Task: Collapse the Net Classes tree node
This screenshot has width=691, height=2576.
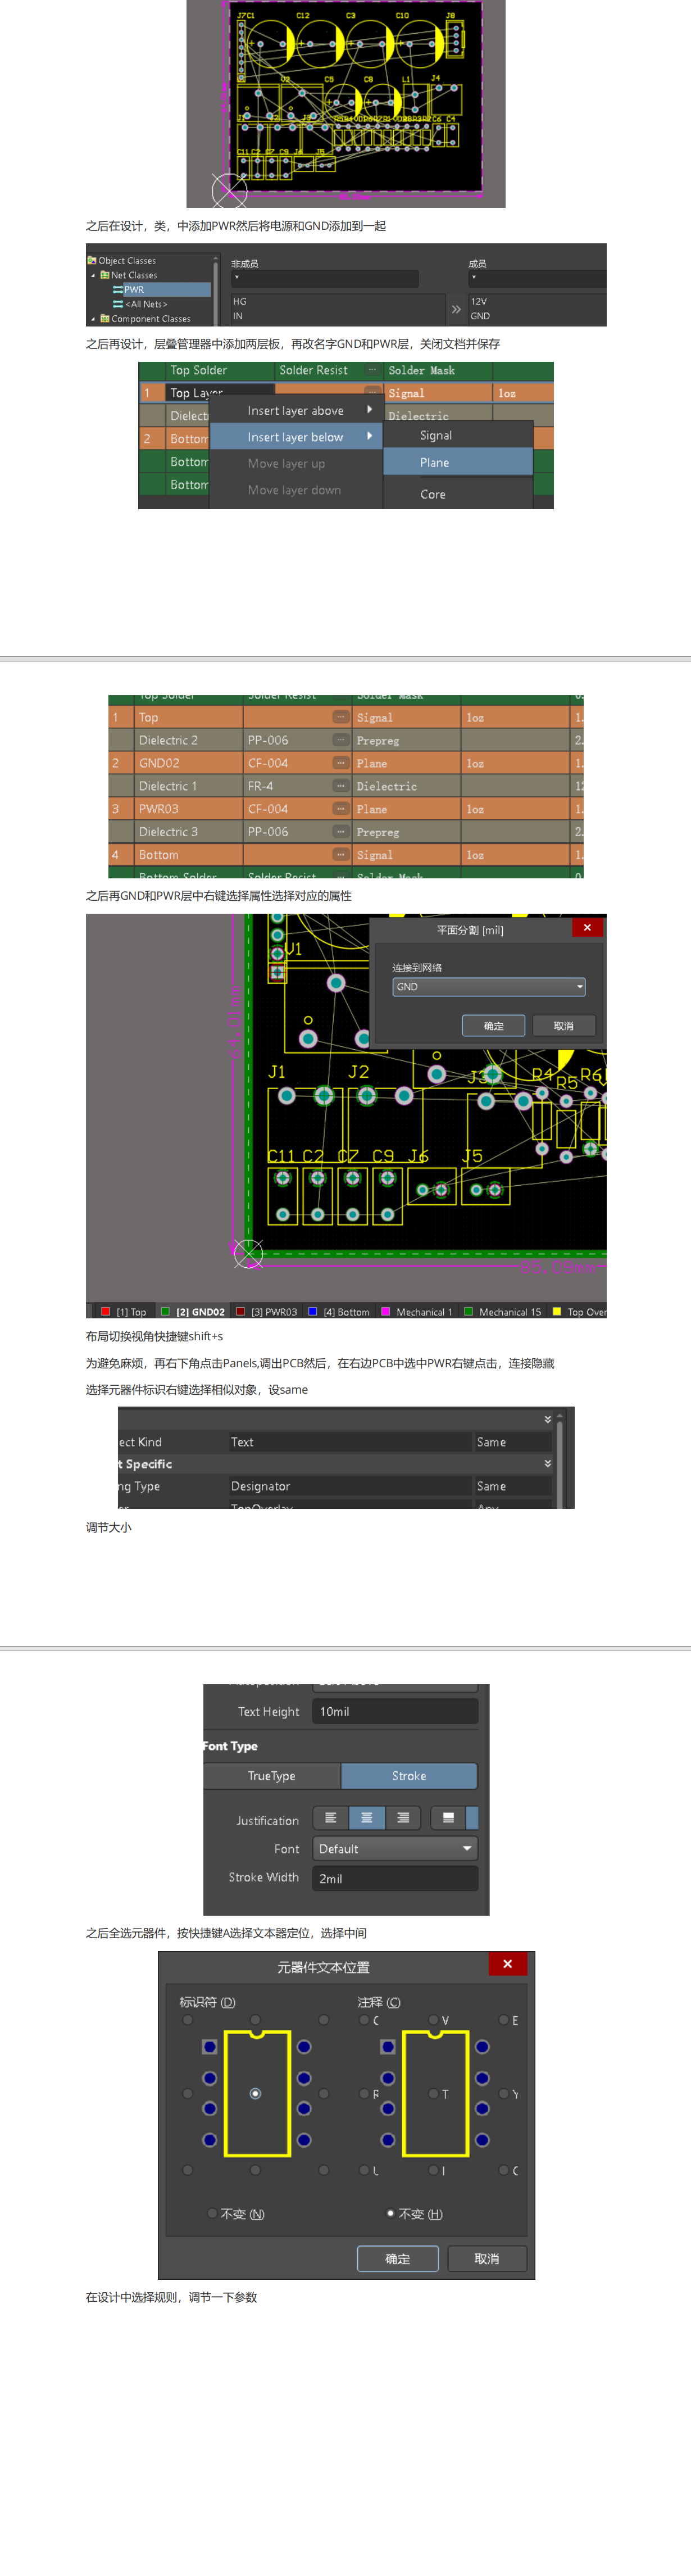Action: [93, 275]
